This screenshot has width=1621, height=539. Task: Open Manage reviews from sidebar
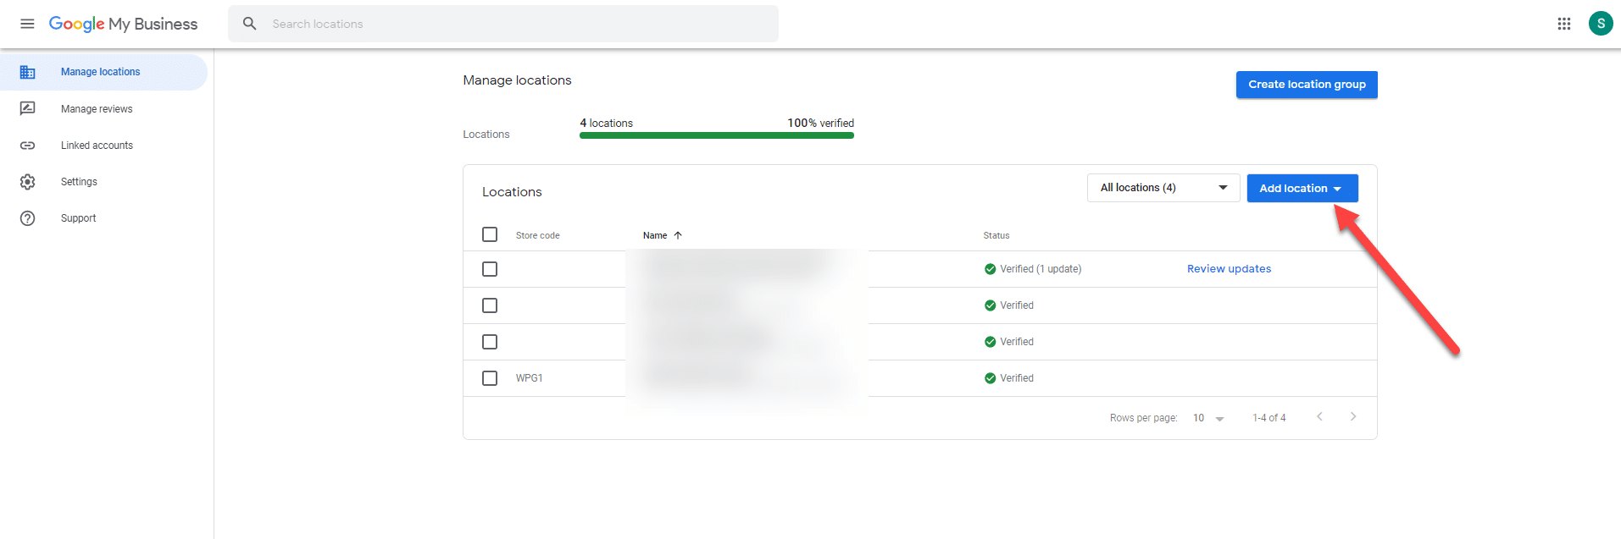(97, 109)
